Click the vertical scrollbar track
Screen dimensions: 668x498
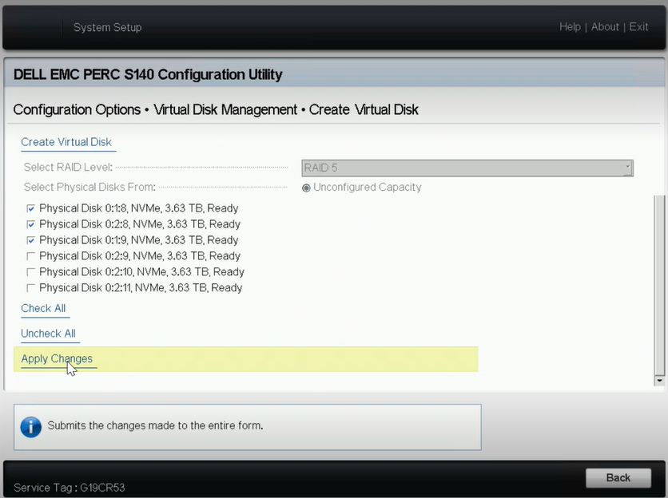659,285
